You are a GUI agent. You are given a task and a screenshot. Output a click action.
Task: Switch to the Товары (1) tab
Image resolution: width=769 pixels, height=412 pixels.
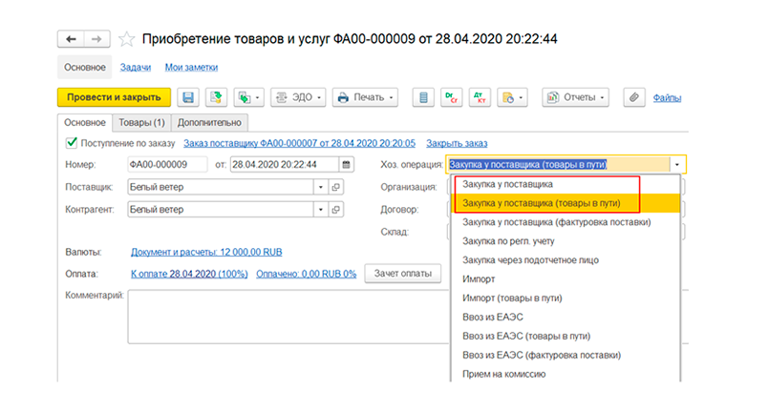pos(141,122)
